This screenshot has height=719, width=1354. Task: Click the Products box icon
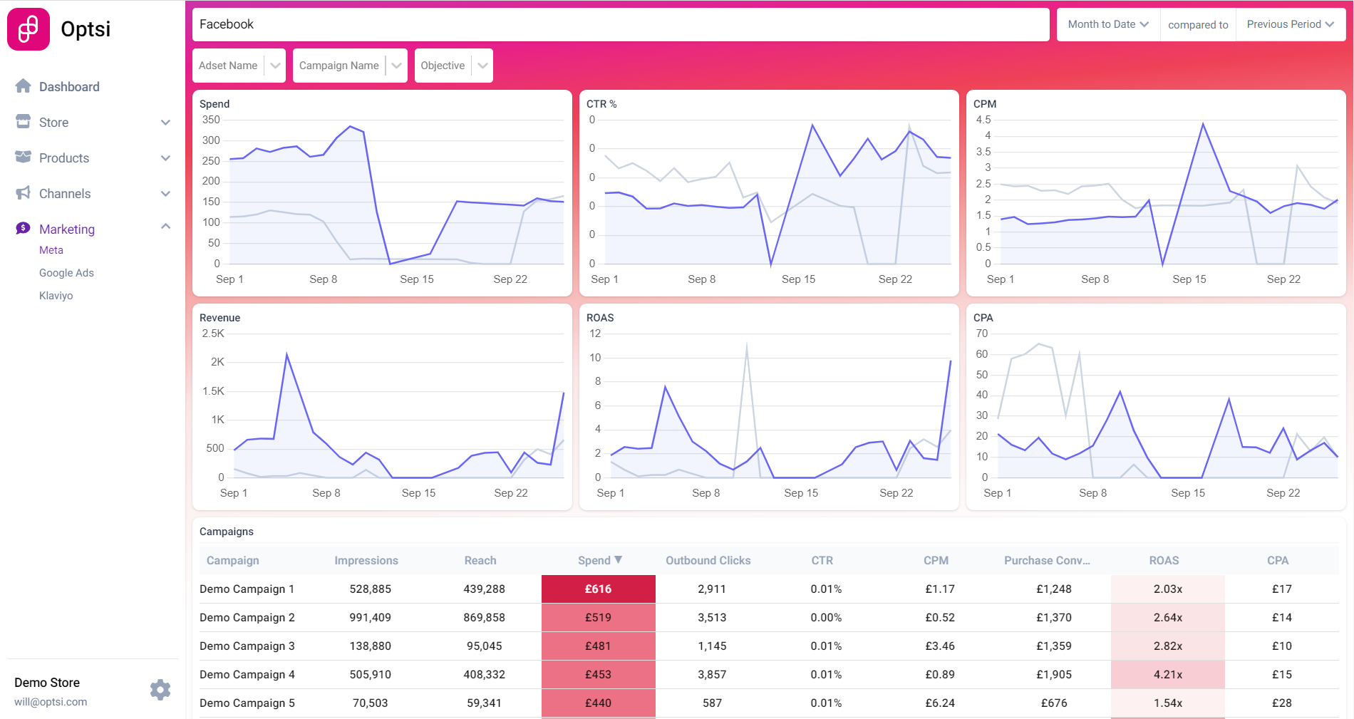tap(24, 157)
